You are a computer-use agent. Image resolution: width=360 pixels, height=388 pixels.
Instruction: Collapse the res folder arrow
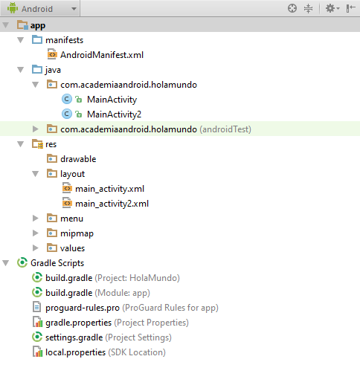pos(21,144)
